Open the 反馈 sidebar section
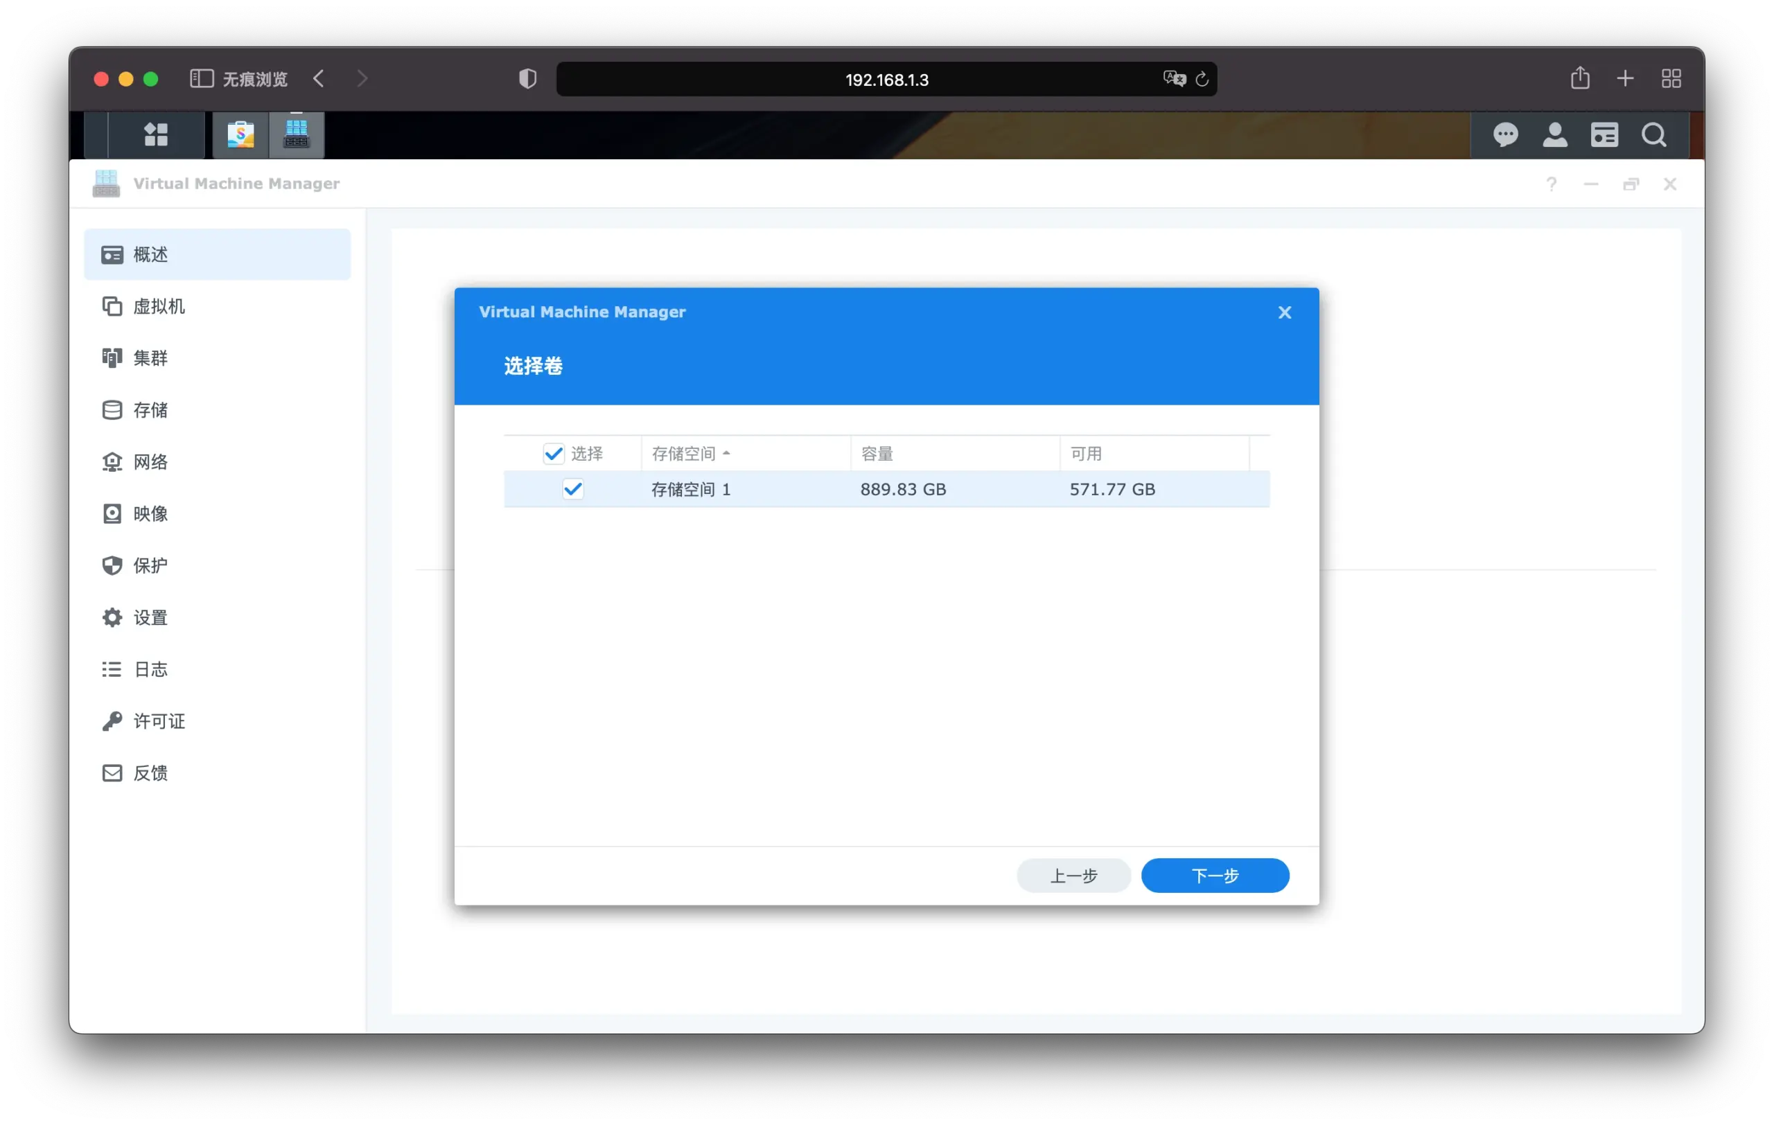The image size is (1774, 1125). pos(218,773)
